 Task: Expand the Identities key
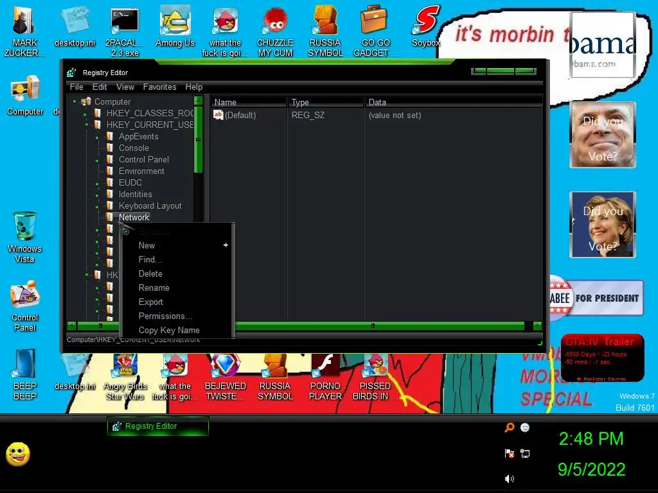97,195
